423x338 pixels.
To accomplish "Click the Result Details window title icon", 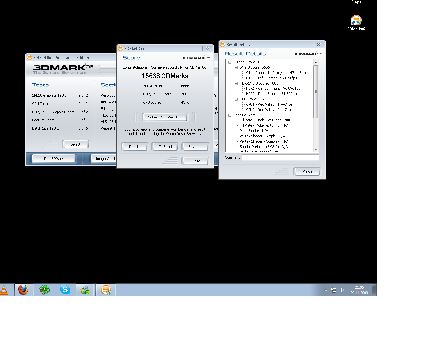I will pos(223,44).
